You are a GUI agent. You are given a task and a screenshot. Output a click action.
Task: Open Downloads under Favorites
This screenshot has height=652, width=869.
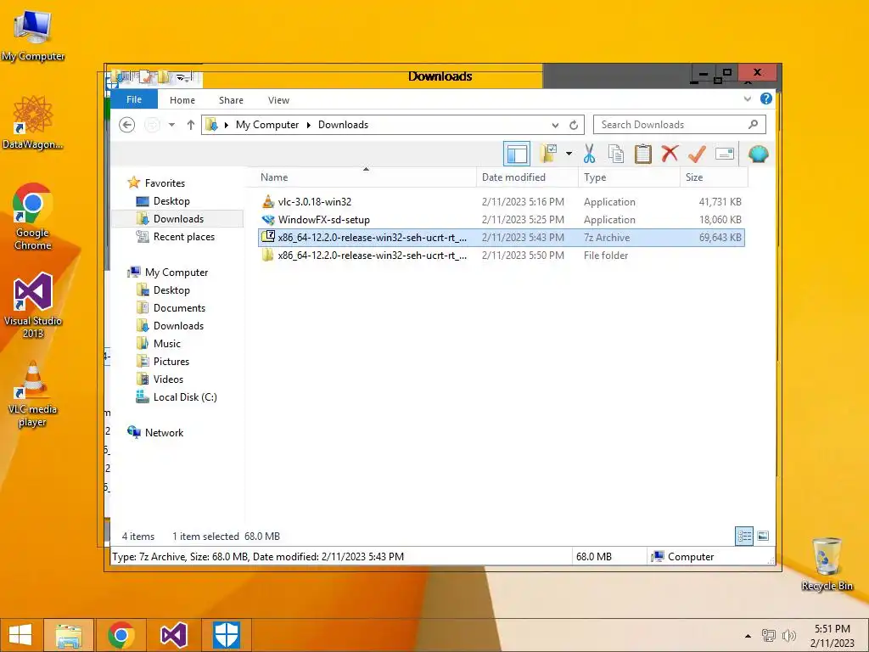[x=178, y=218]
